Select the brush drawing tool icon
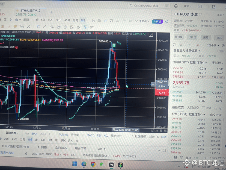This screenshot has height=170, width=226. click(x=52, y=27)
